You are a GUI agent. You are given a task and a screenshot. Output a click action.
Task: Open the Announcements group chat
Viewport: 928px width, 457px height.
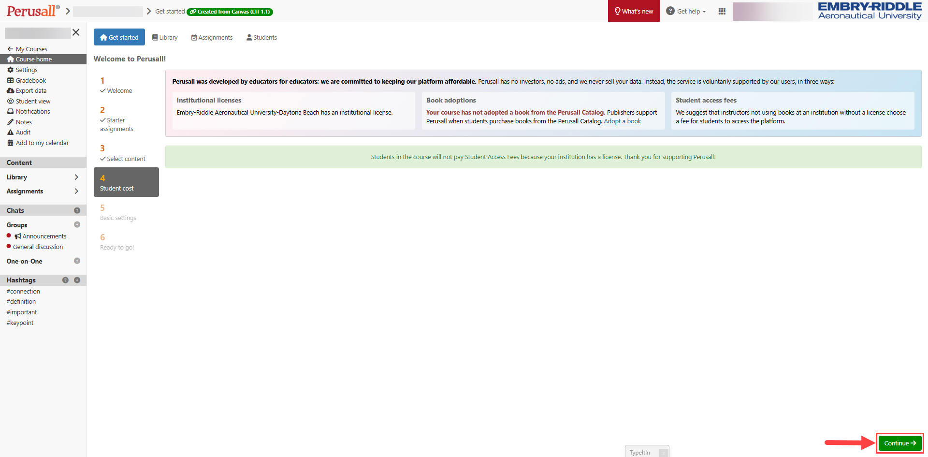41,236
